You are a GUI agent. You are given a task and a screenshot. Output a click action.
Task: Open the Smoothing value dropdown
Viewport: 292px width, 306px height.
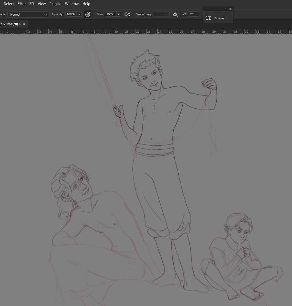point(167,14)
